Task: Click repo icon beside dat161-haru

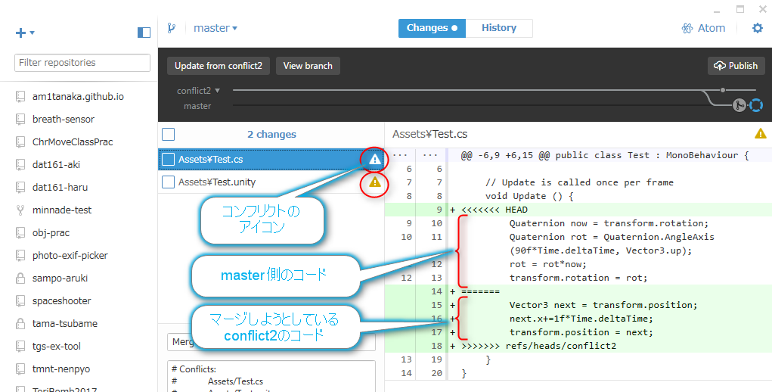Action: coord(20,187)
